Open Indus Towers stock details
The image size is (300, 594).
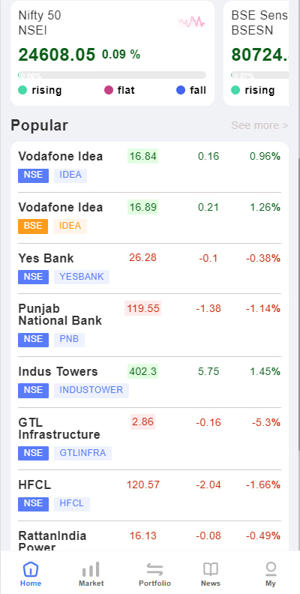click(149, 382)
